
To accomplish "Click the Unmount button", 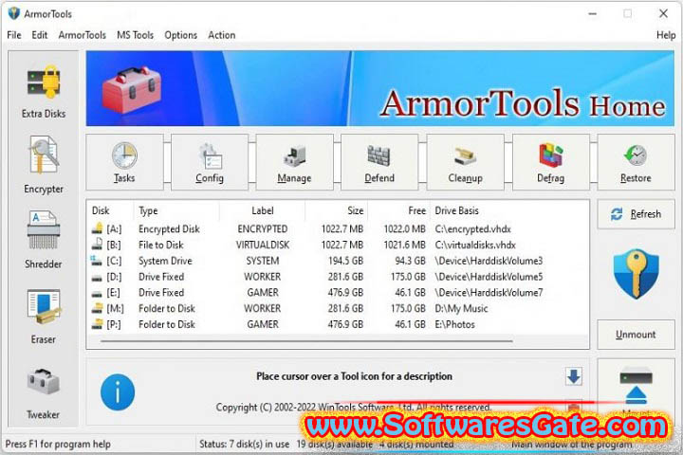I will 636,335.
